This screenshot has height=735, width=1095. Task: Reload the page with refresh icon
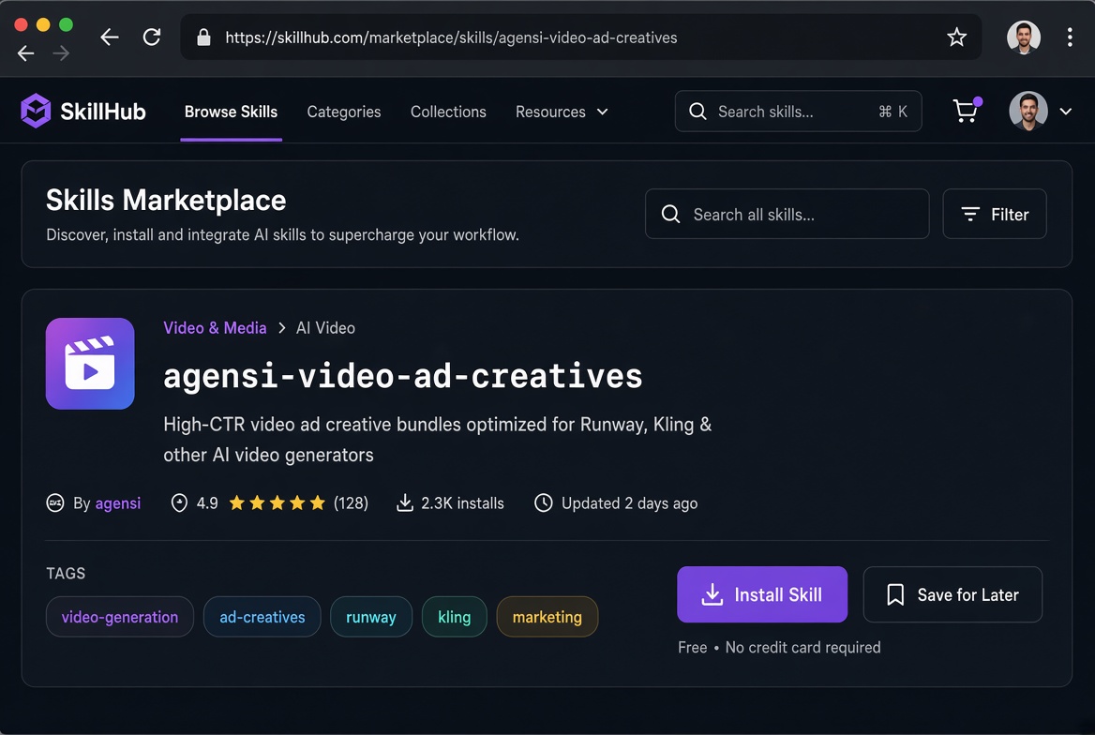[x=152, y=37]
